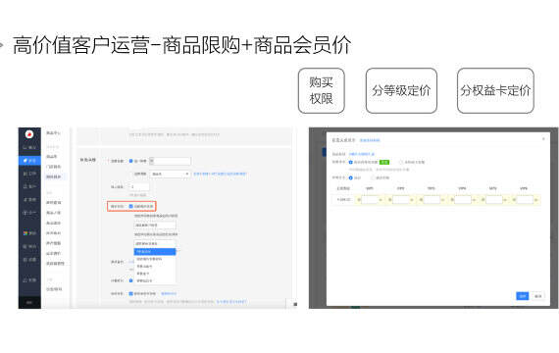Click the white cancel button in dialog
Viewport: 559px width, 353px height.
click(x=538, y=295)
